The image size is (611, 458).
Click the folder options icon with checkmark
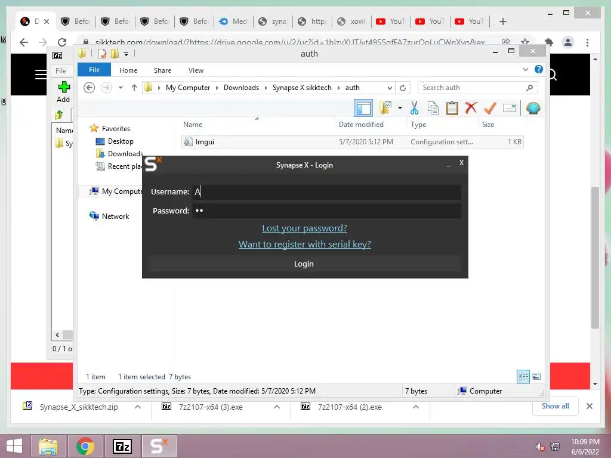point(385,108)
